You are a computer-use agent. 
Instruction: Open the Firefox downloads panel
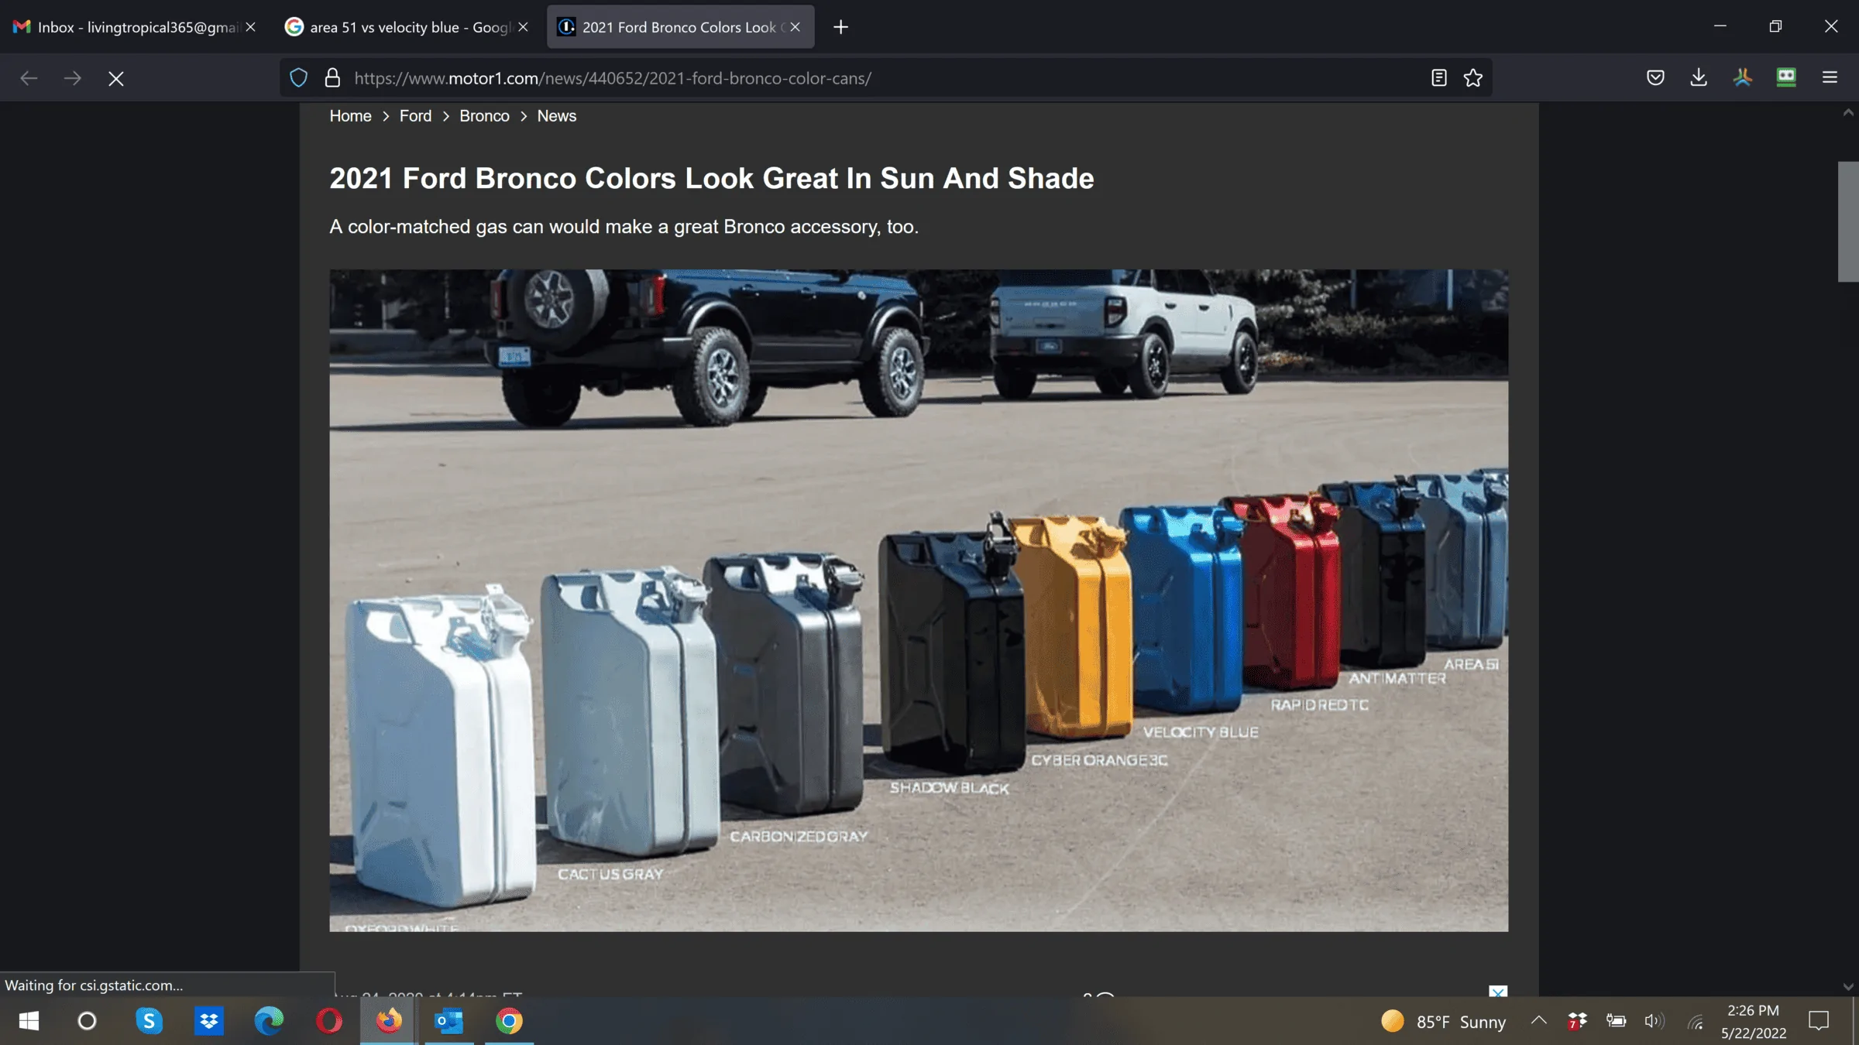point(1699,77)
